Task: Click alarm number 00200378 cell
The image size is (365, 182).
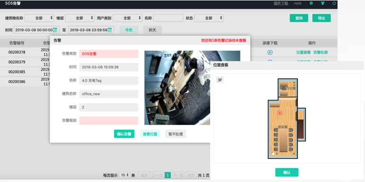Action: pyautogui.click(x=17, y=52)
